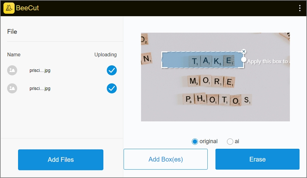Click the first file's image thumbnail icon
Screen dimensions: 307x178
coord(12,70)
